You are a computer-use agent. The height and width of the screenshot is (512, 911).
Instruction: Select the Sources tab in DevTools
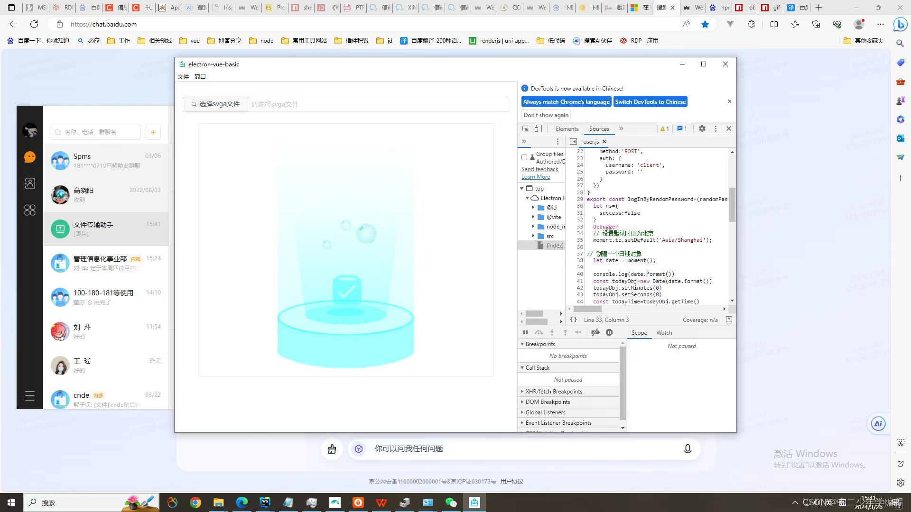click(599, 128)
